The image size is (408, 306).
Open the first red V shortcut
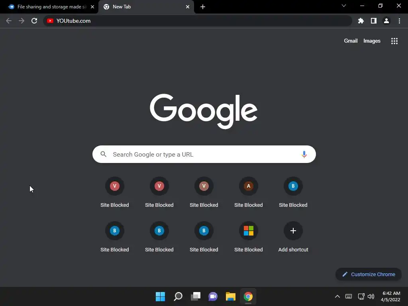[x=115, y=186]
